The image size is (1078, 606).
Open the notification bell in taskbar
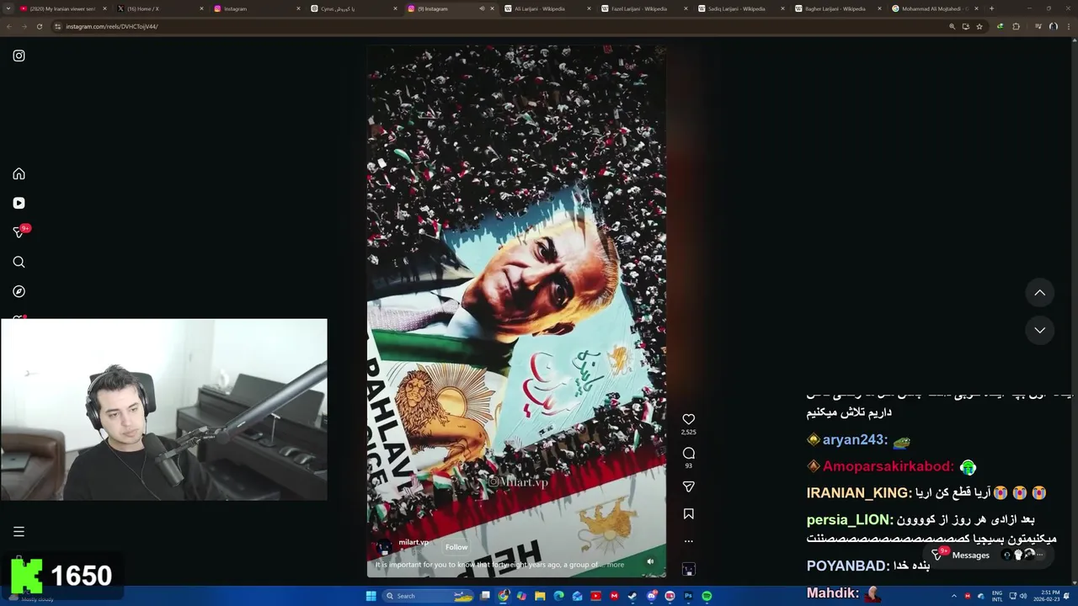1066,596
